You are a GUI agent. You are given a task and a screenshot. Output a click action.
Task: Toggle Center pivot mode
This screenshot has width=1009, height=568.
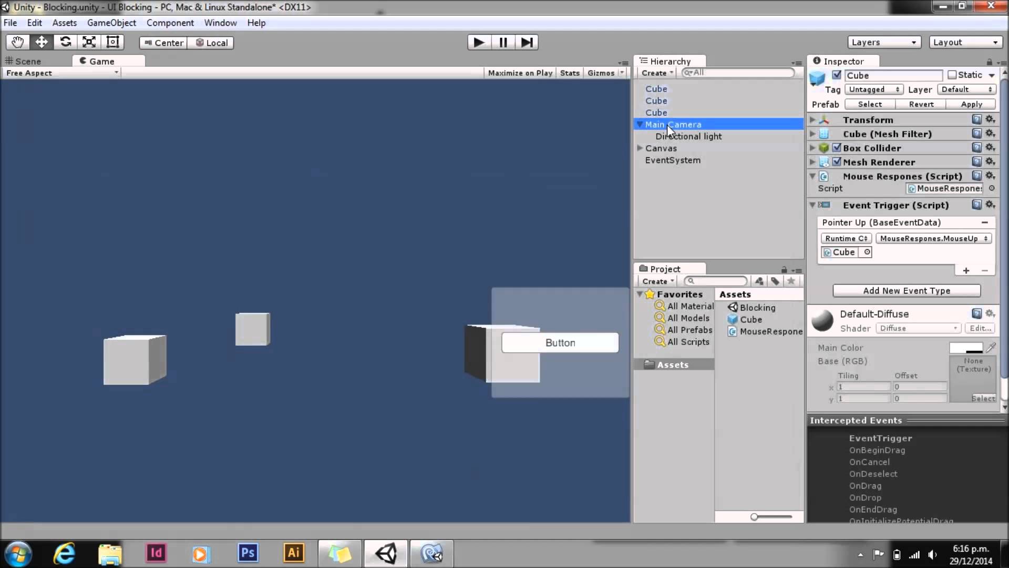(163, 43)
